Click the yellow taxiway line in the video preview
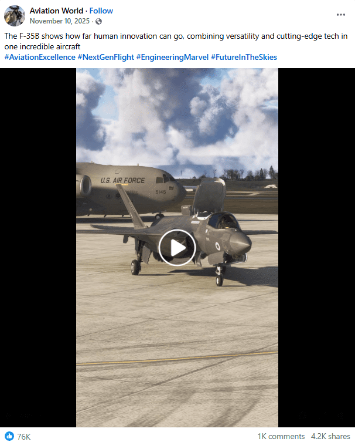Image resolution: width=355 pixels, height=442 pixels. 177,358
